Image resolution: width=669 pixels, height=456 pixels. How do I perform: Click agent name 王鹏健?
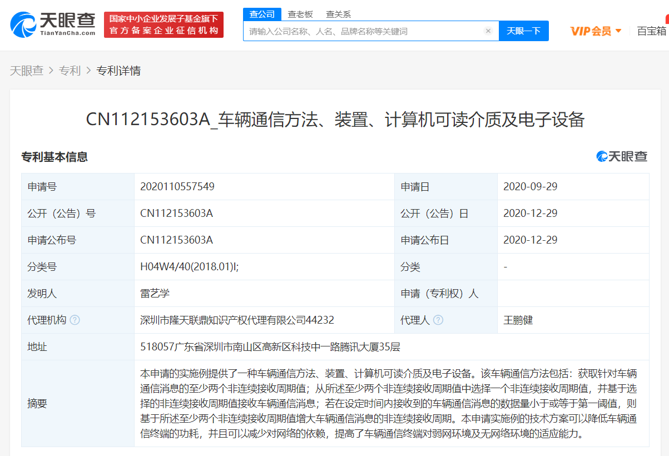tap(518, 320)
